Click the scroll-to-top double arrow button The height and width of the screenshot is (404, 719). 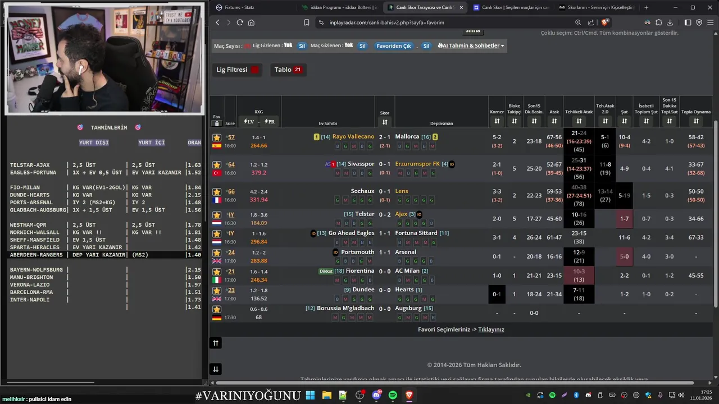[216, 343]
